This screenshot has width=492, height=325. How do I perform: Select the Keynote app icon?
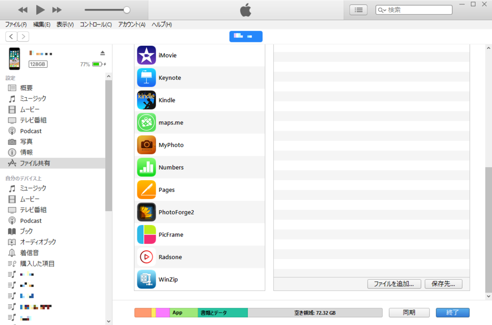[146, 77]
